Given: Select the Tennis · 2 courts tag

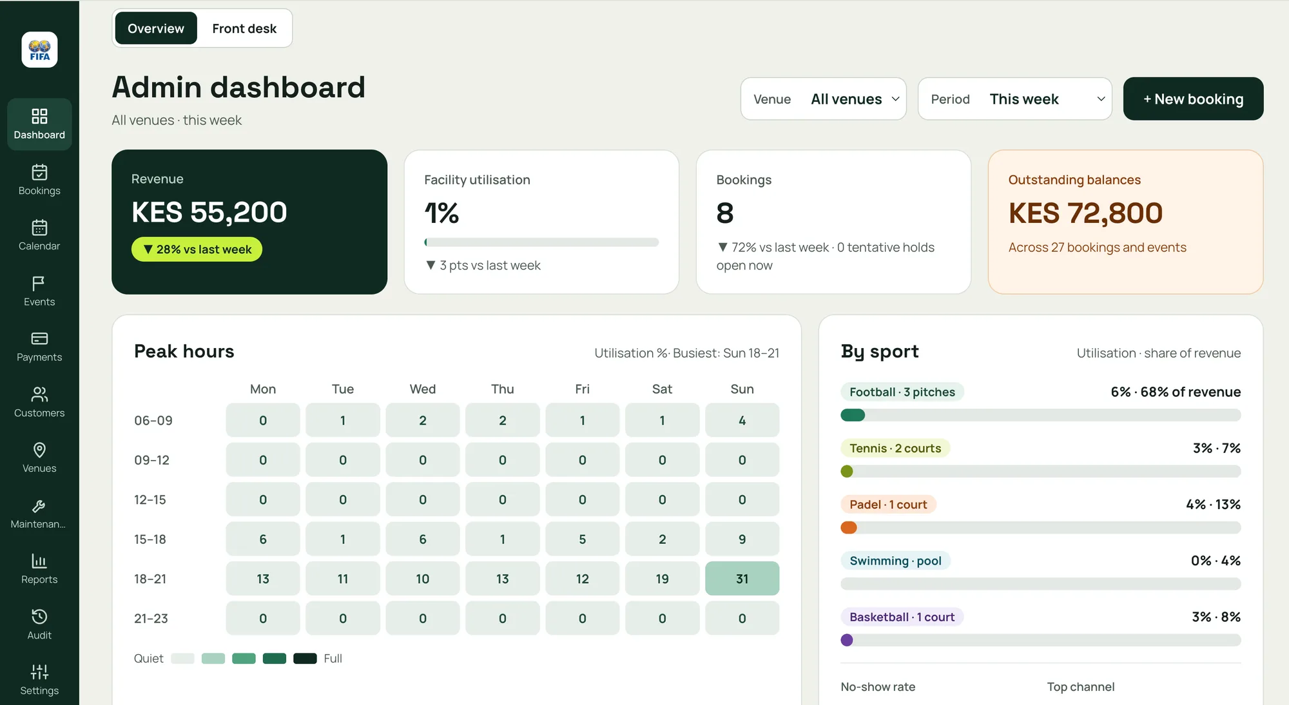Looking at the screenshot, I should pos(895,448).
